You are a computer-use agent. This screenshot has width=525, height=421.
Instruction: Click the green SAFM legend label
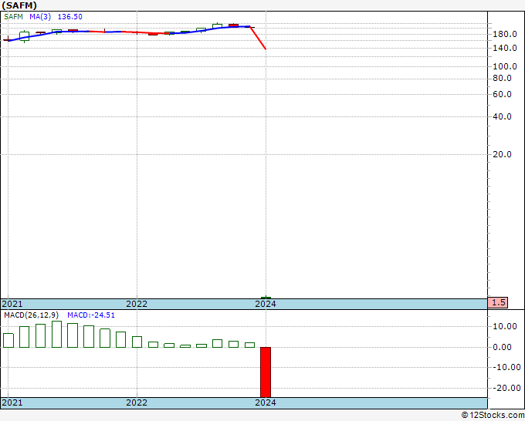pyautogui.click(x=13, y=17)
